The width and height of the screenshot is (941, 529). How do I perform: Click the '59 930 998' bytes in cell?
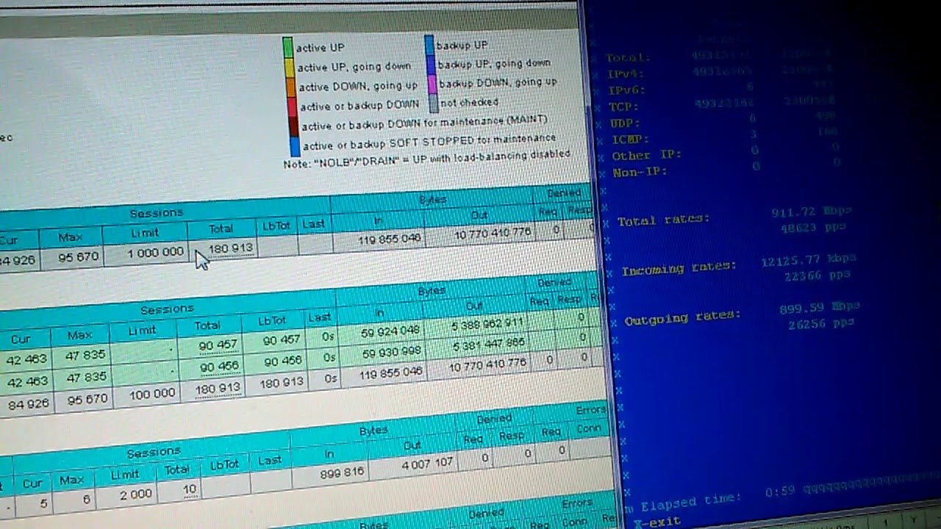(x=392, y=352)
